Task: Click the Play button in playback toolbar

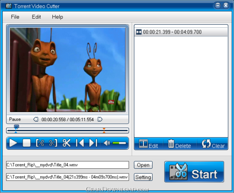Action: [x=13, y=143]
